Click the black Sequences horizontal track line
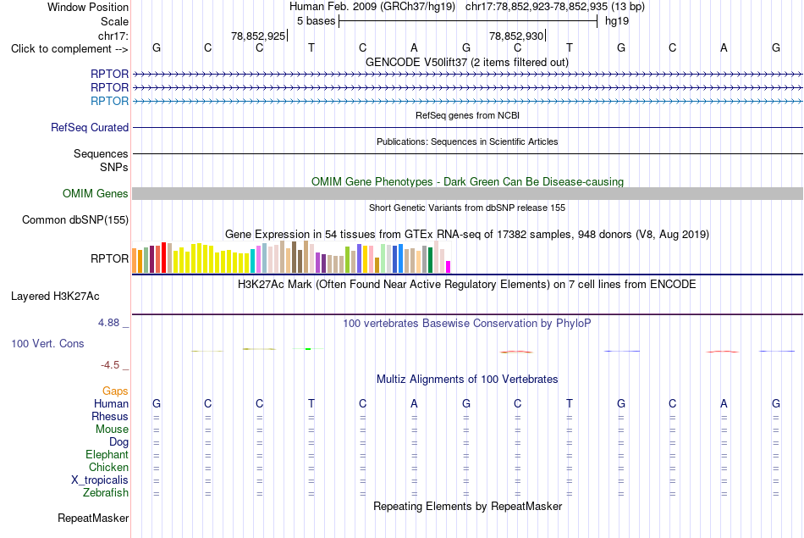 pyautogui.click(x=468, y=153)
